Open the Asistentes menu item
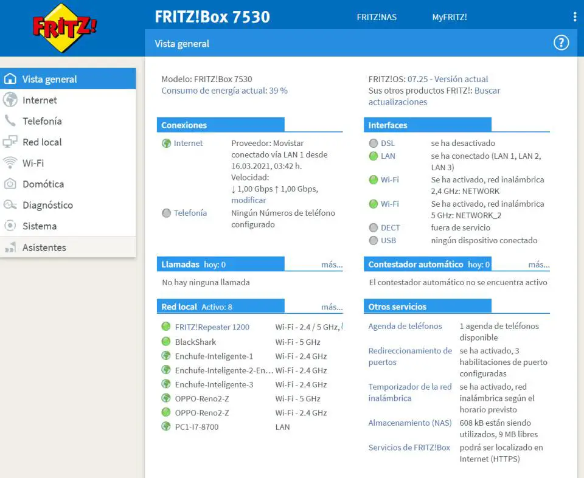The image size is (584, 478). click(44, 248)
